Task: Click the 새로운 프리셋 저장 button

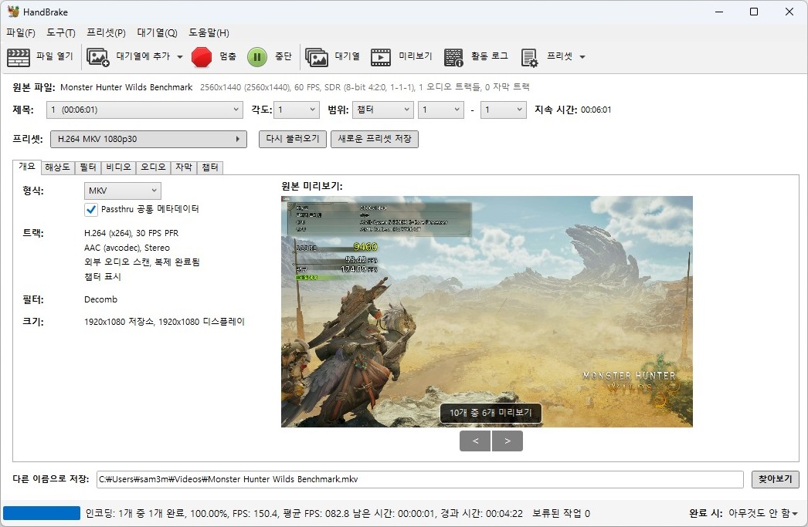Action: [x=375, y=139]
